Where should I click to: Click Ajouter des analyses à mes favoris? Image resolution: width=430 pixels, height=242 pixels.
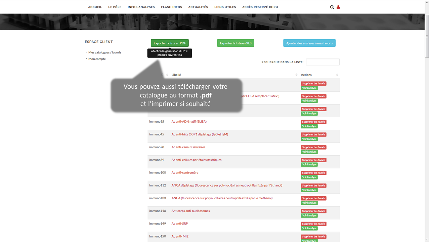click(x=309, y=43)
